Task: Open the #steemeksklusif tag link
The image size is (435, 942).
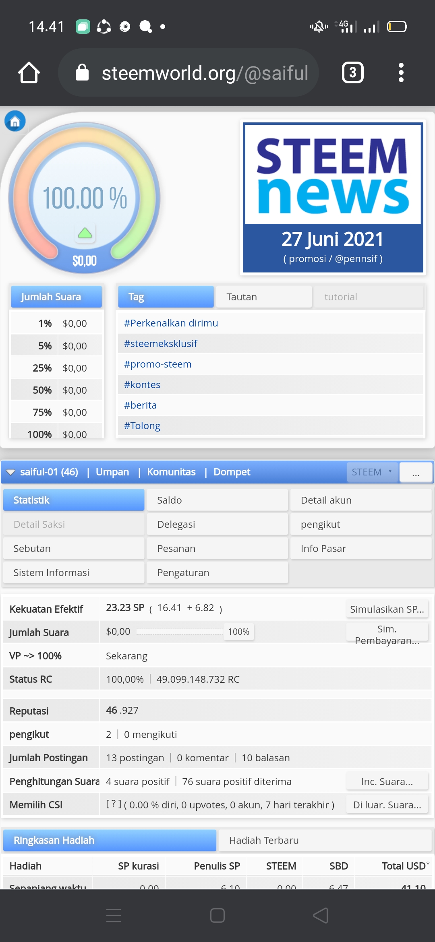Action: click(x=160, y=343)
